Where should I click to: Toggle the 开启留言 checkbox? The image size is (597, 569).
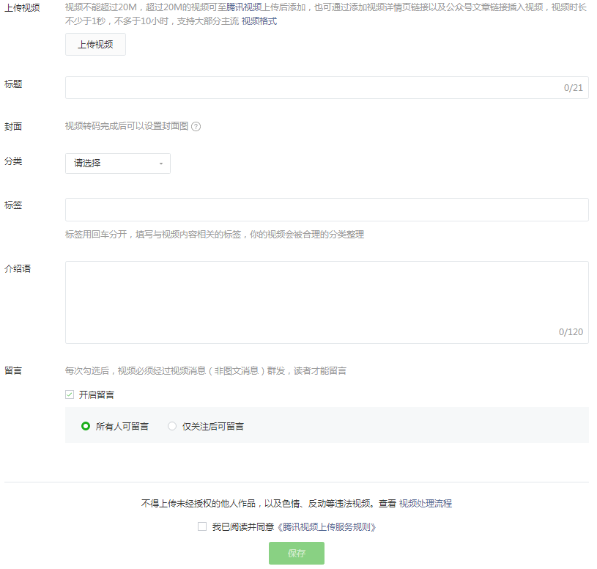(70, 394)
